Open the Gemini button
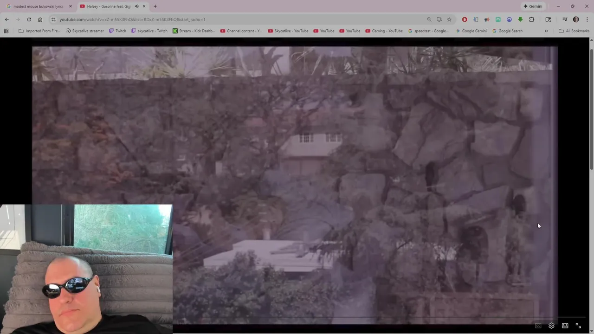This screenshot has height=334, width=594. (x=533, y=6)
